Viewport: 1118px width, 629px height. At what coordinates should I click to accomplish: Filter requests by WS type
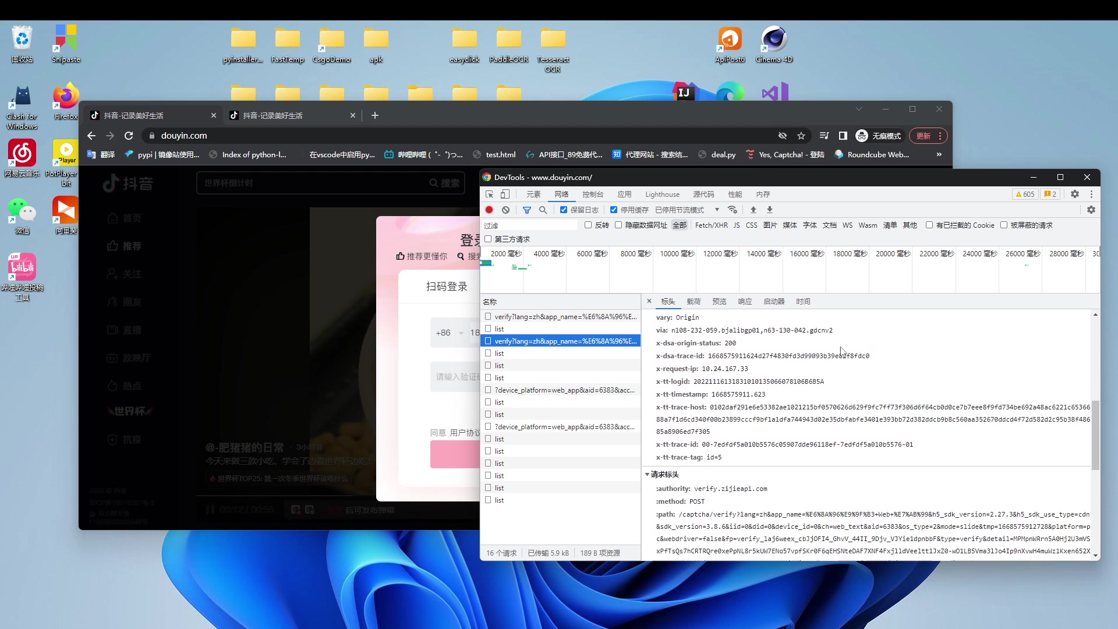(847, 225)
